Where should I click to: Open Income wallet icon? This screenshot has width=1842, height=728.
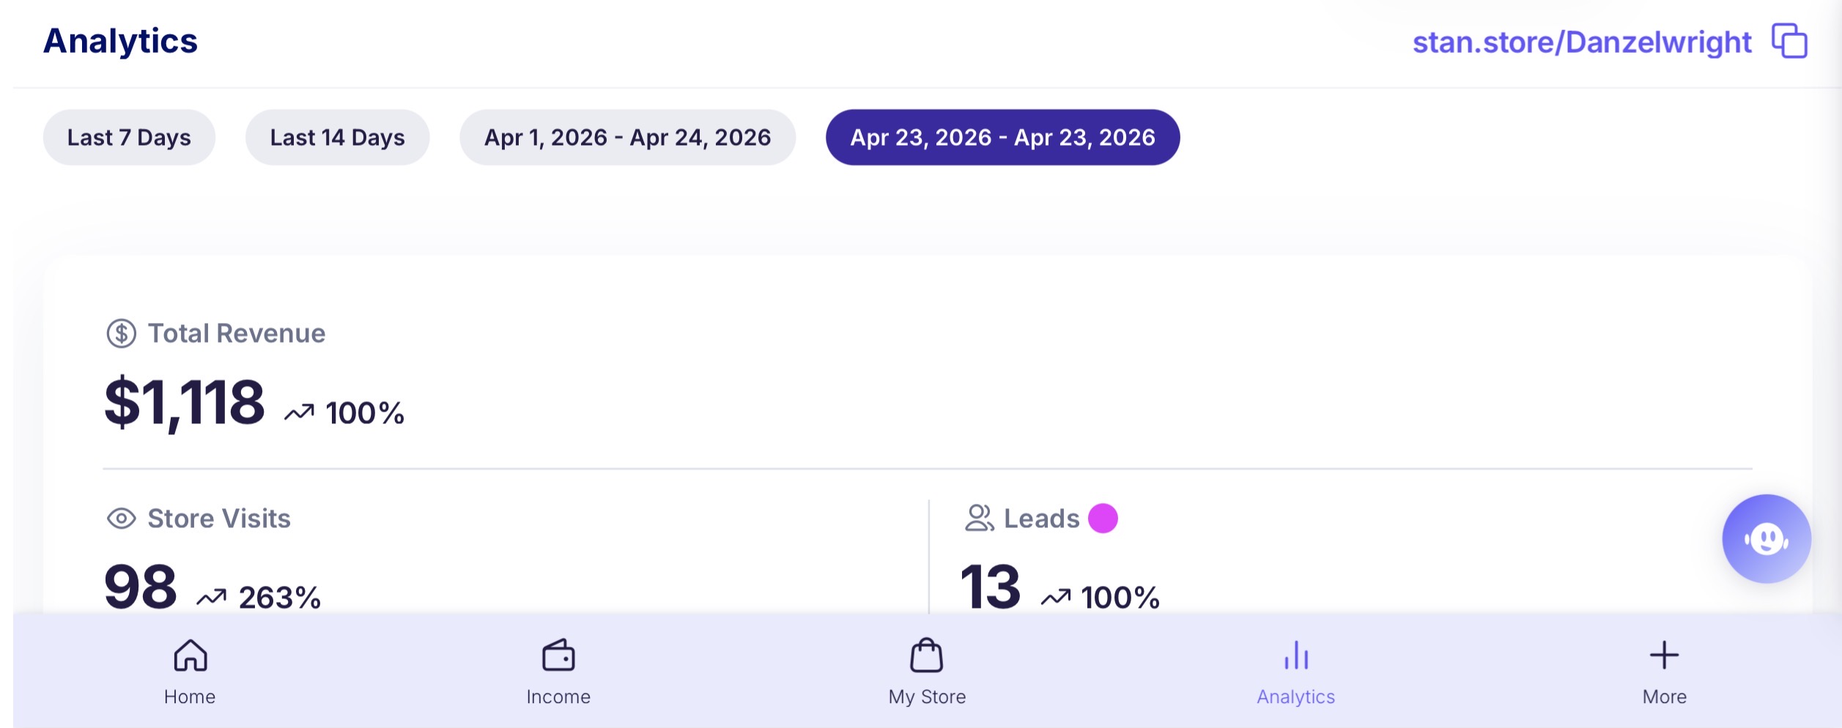point(558,655)
